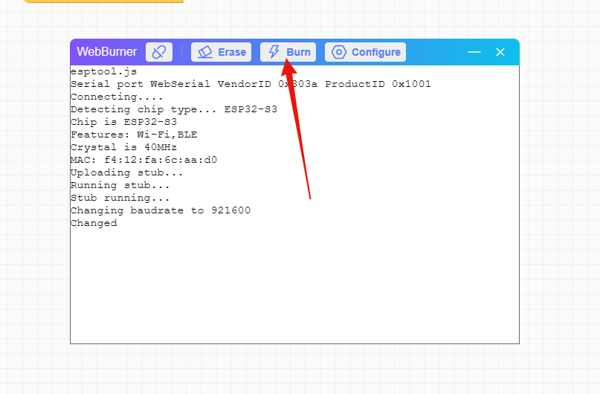The height and width of the screenshot is (394, 600).
Task: Click the 'Crystal is 40MHz' line
Action: click(123, 147)
